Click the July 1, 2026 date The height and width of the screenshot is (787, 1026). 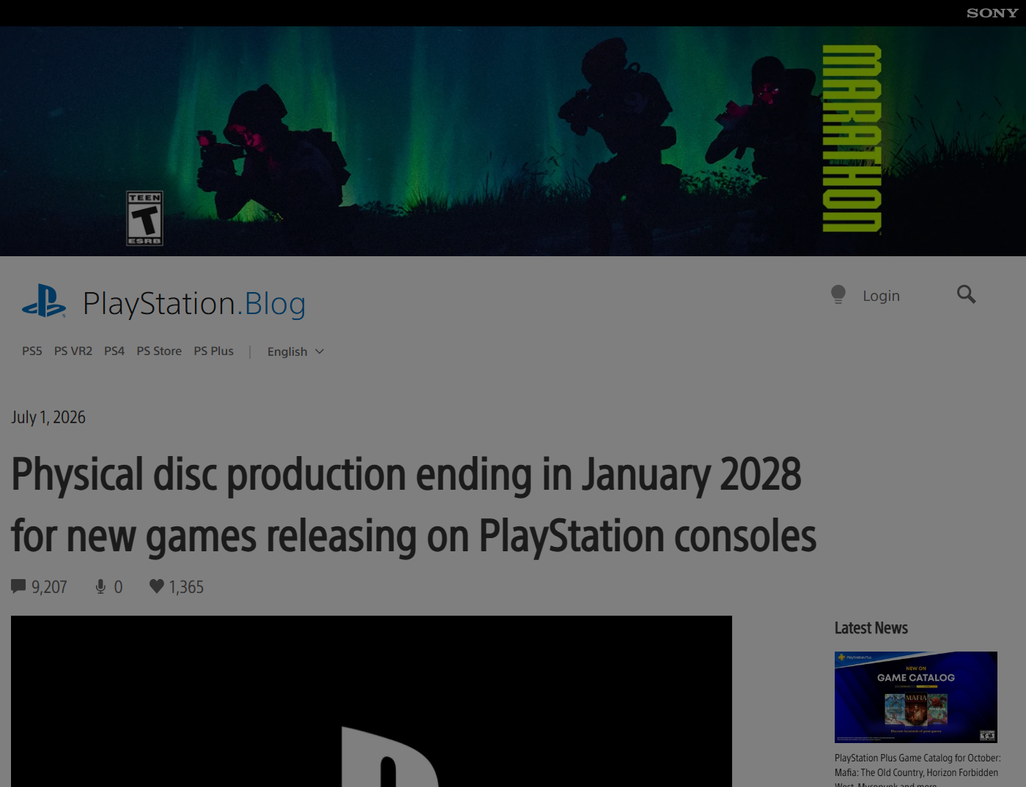tap(48, 417)
